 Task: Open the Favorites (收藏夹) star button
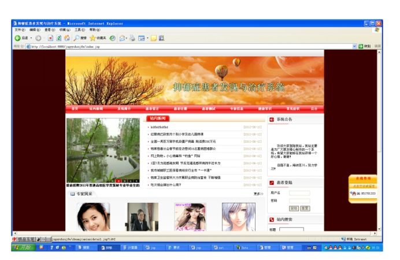pyautogui.click(x=98, y=38)
